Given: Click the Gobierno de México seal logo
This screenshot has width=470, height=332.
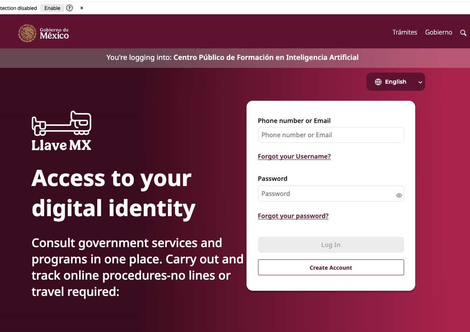Looking at the screenshot, I should click(x=27, y=33).
